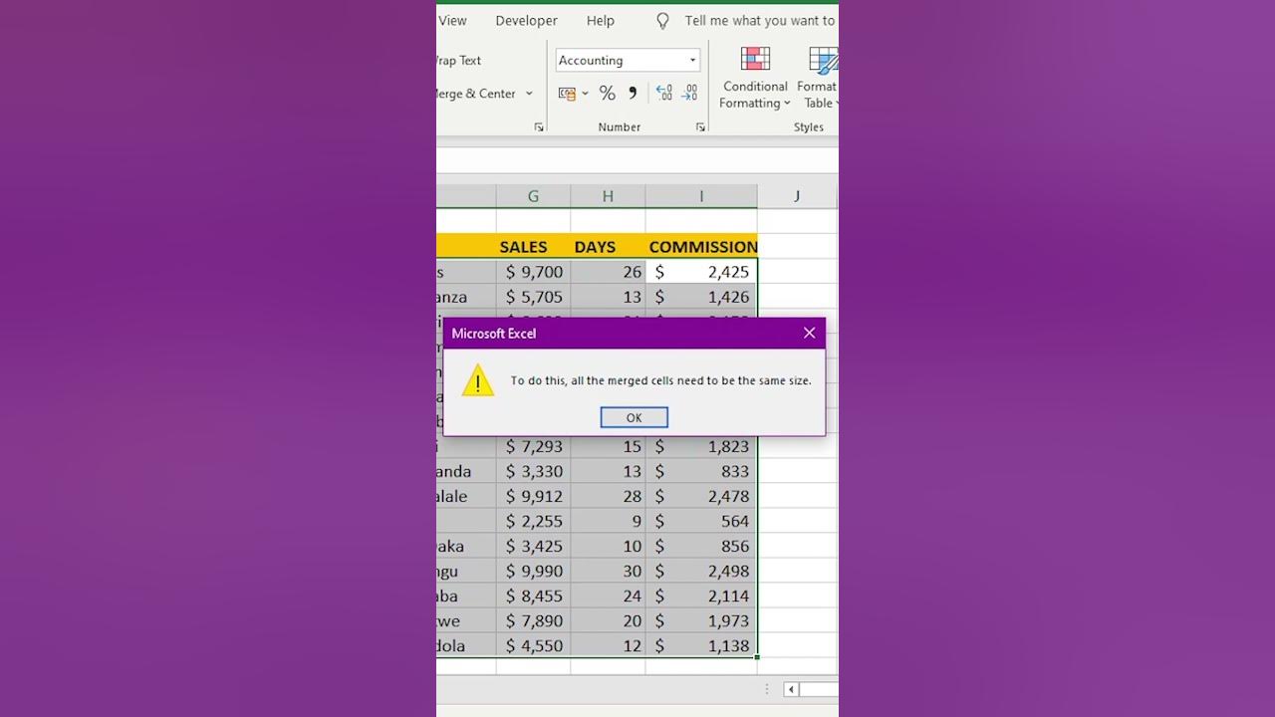Select commission cell 564
1275x717 pixels.
[x=701, y=521]
